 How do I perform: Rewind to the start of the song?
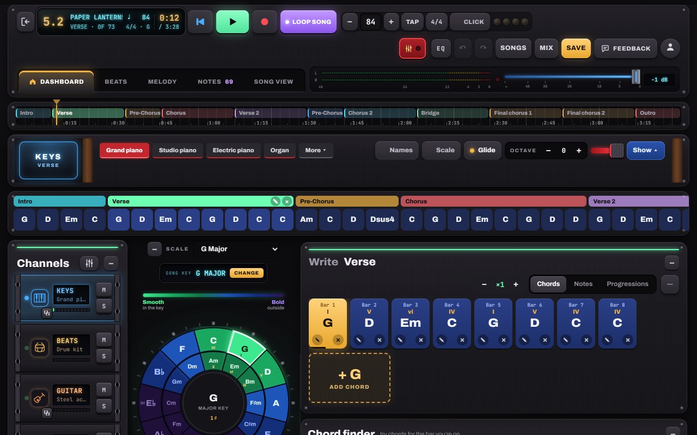(x=200, y=22)
